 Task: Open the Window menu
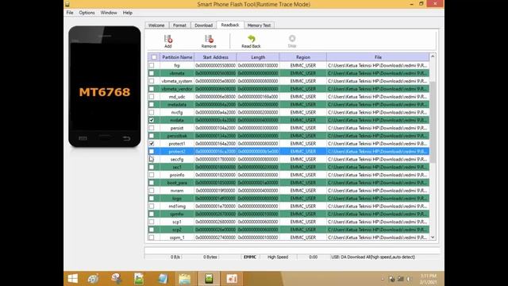(x=109, y=13)
